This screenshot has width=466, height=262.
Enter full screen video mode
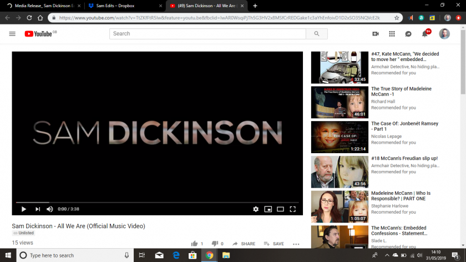pos(293,209)
